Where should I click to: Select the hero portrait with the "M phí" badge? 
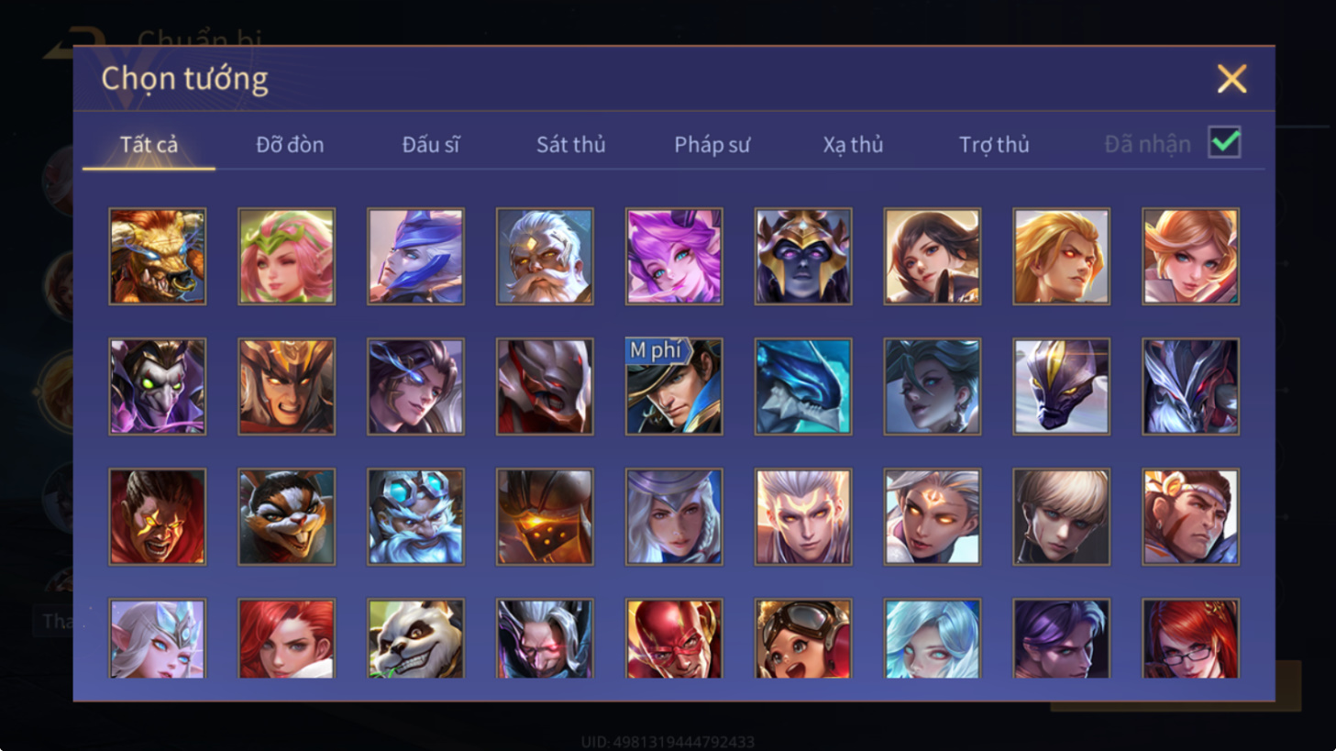(x=674, y=386)
